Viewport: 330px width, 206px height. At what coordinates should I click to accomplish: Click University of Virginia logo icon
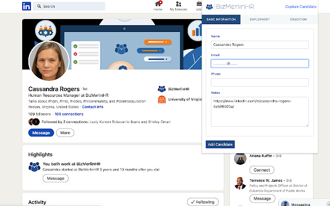(x=161, y=99)
